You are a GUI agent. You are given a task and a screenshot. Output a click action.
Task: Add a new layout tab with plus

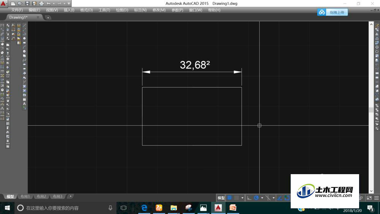click(x=71, y=196)
